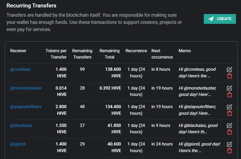Edit the @monsterbuster recurring transfer

pyautogui.click(x=229, y=88)
